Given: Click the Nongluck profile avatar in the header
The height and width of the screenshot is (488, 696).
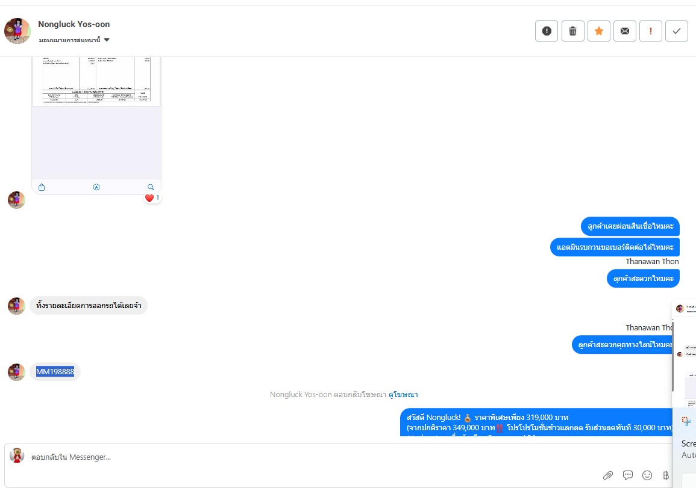Looking at the screenshot, I should coord(17,31).
